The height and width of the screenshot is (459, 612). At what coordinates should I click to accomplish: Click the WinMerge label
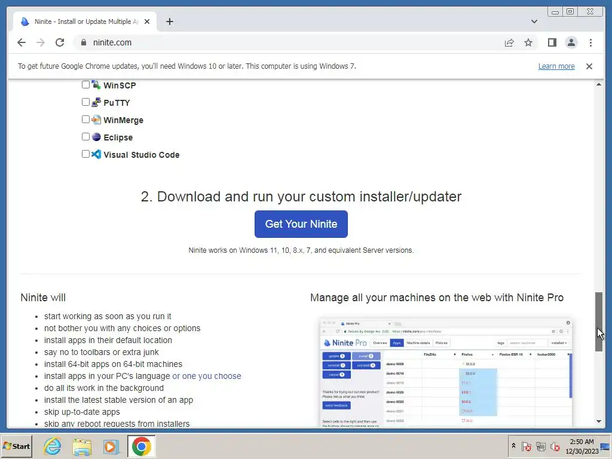[x=123, y=120]
